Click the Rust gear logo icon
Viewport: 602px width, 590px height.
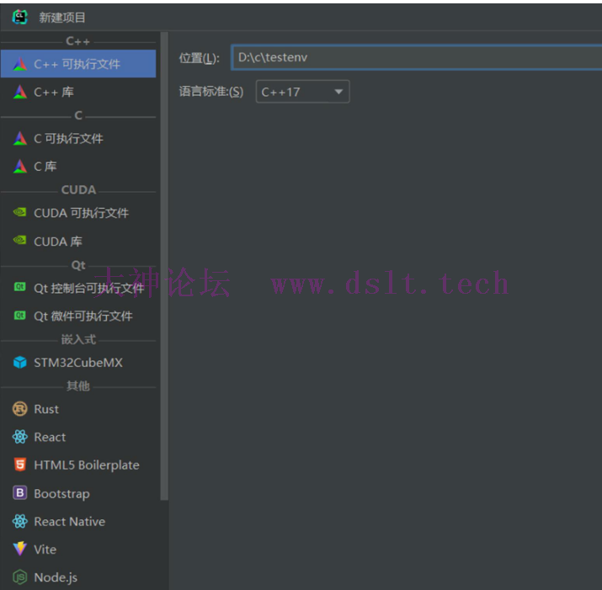click(x=20, y=409)
